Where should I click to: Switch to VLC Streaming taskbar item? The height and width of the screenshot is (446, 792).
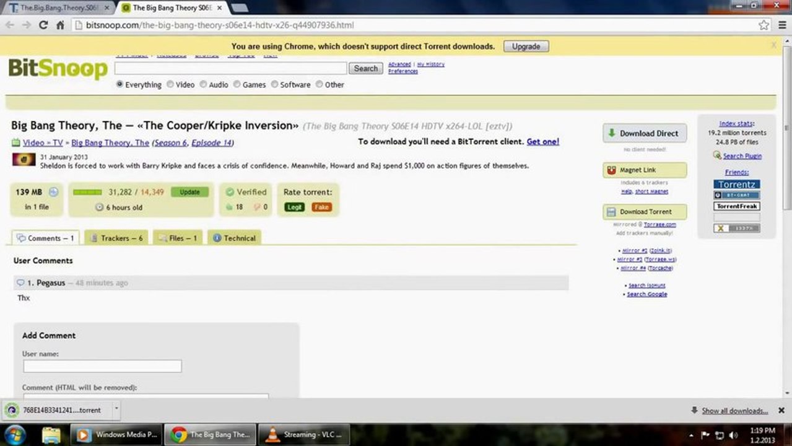303,434
